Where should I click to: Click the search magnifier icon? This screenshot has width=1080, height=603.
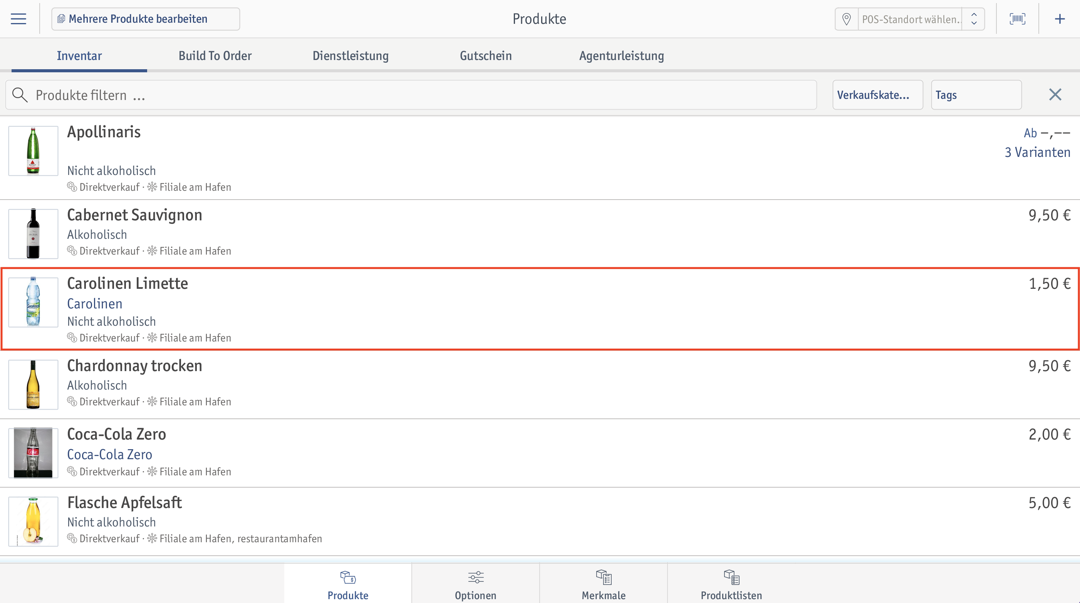[20, 95]
